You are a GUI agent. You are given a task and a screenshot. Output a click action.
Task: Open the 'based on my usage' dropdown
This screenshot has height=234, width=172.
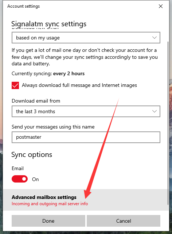86,38
